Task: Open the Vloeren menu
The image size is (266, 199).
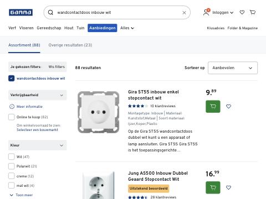Action: [x=27, y=28]
